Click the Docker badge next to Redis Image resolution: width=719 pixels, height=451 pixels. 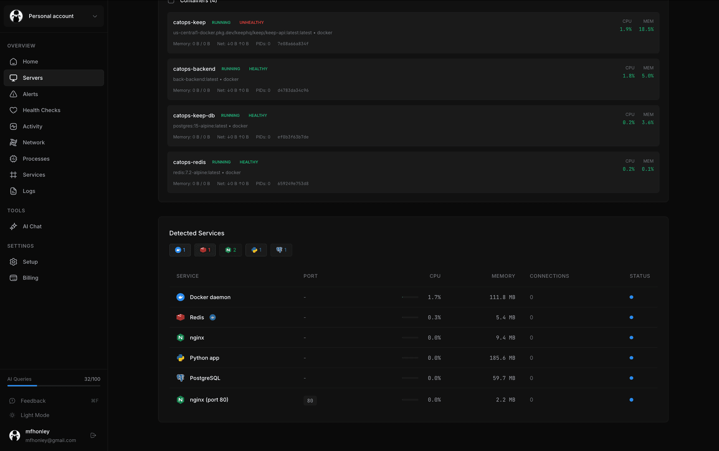point(213,317)
